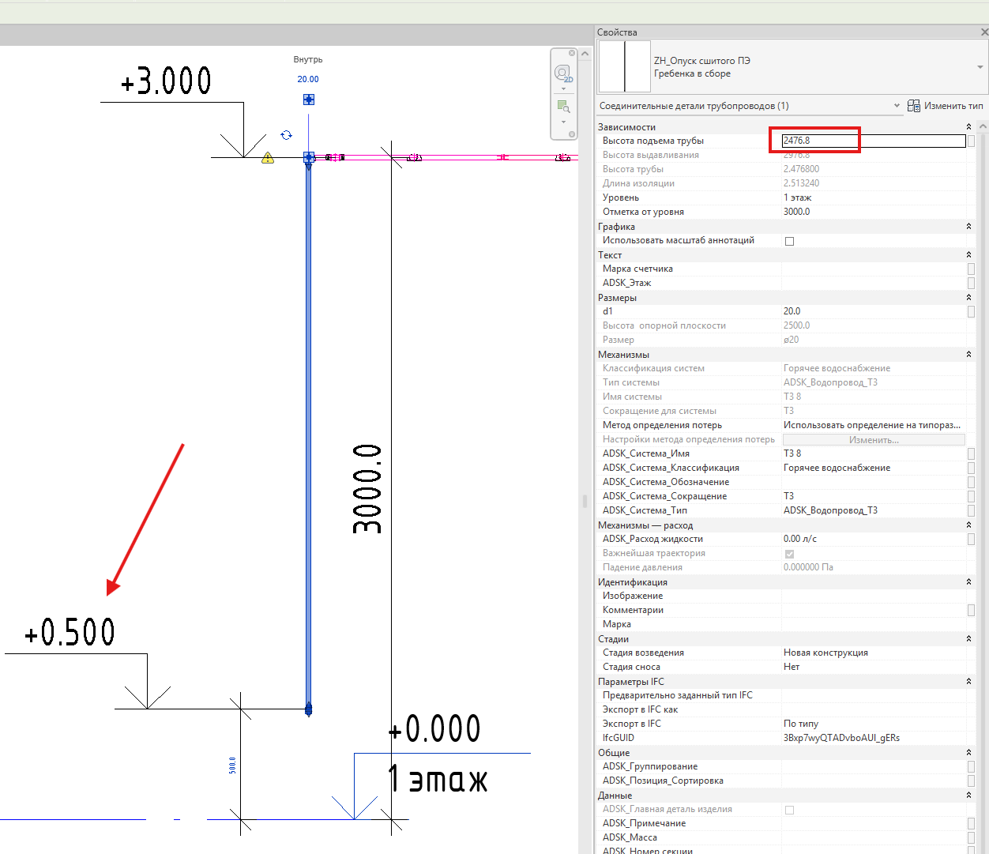Toggle Использовать масштаб аннотаций checkbox
The image size is (989, 854).
coord(789,241)
